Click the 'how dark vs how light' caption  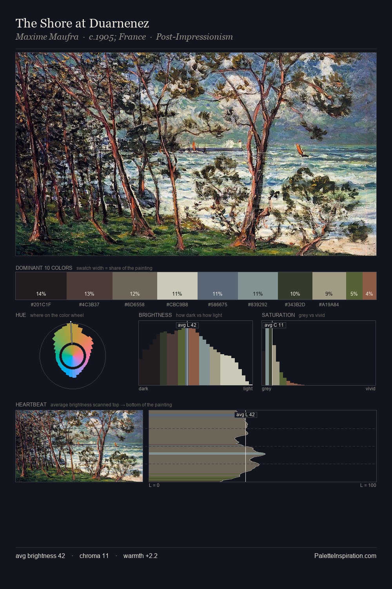point(199,315)
